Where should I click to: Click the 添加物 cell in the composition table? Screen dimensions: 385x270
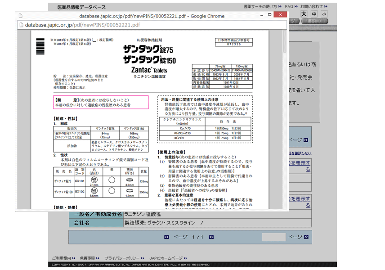72,146
